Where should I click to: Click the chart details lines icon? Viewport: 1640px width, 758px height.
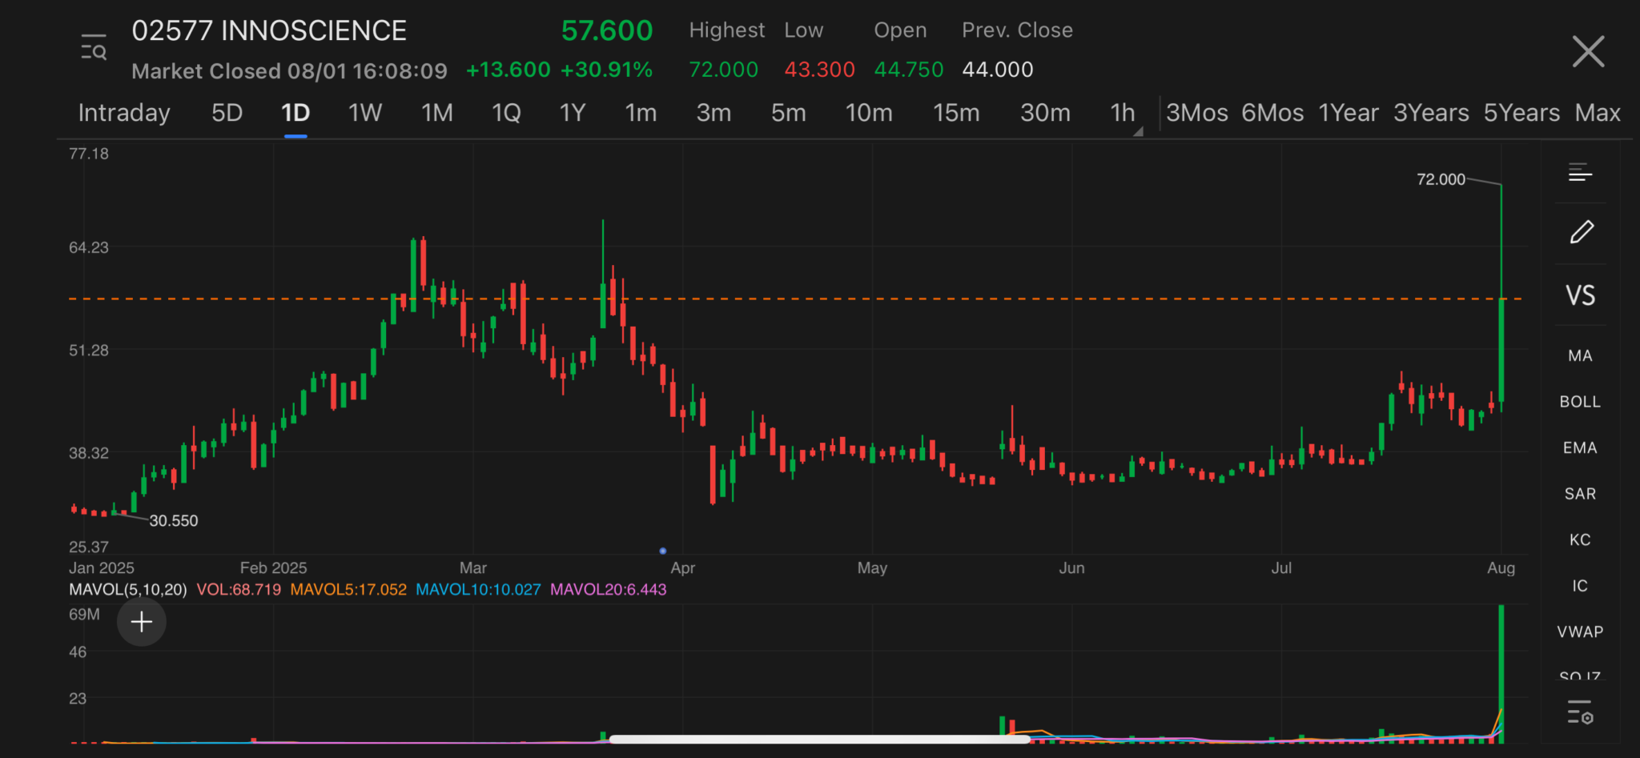tap(1580, 172)
